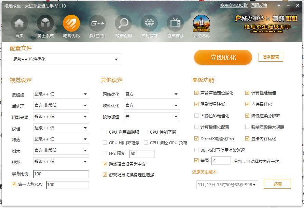304x208 pixels.
Task: Select the 吃鸡优化 rocket icon
Action: 71,24
